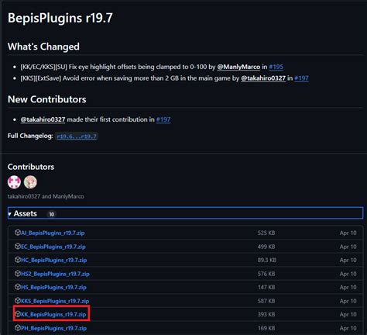Screen dimensions: 367x335
Task: Click 576 KB size of HS2 zip
Action: [x=266, y=274]
